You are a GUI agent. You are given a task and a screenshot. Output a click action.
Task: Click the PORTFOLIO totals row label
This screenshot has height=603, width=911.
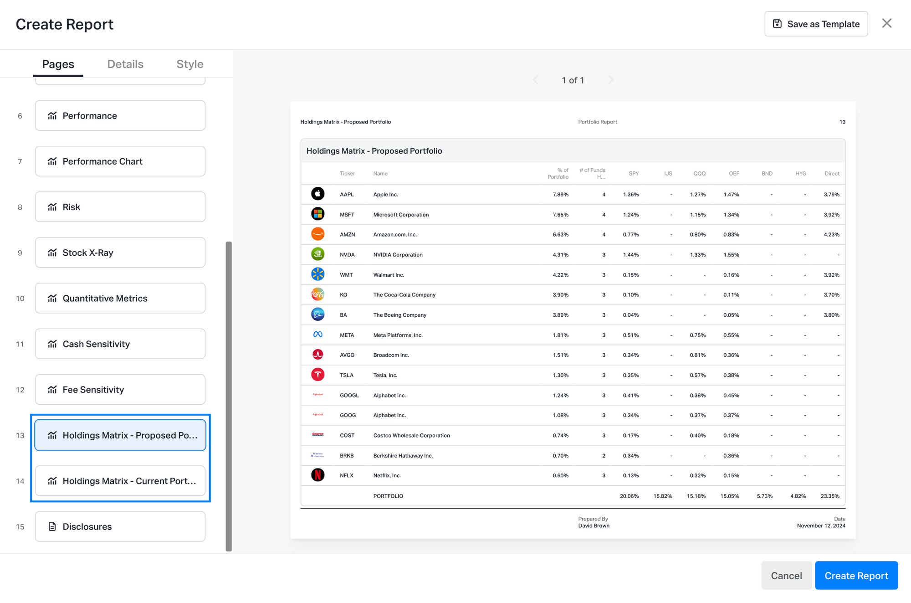(388, 496)
